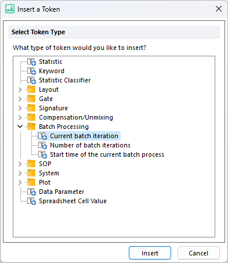Click the Start time of batch process icon
228x263 pixels.
click(x=42, y=154)
